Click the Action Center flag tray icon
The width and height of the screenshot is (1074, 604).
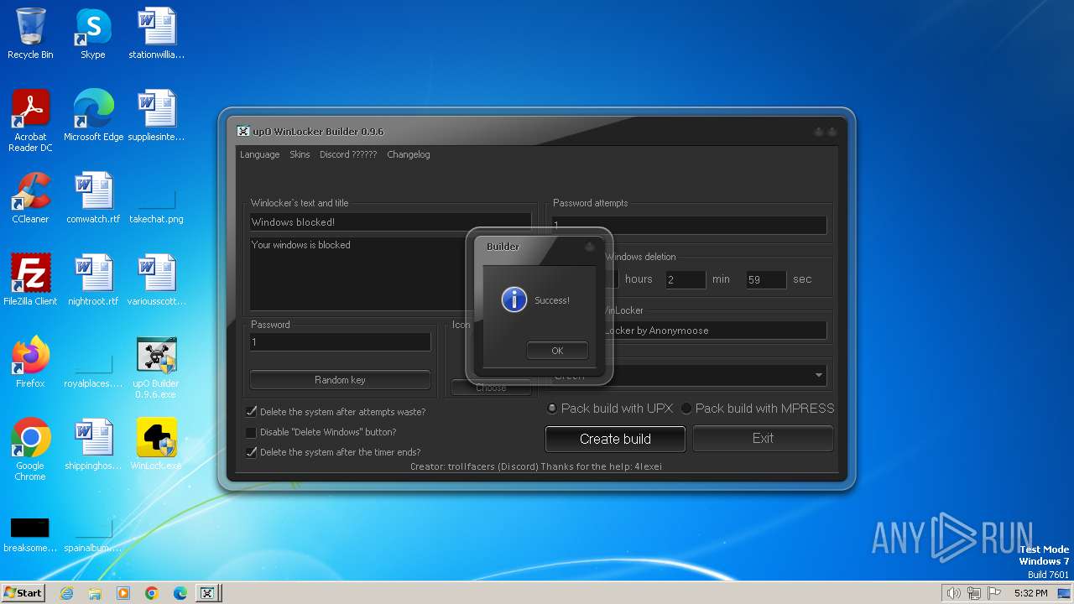994,593
